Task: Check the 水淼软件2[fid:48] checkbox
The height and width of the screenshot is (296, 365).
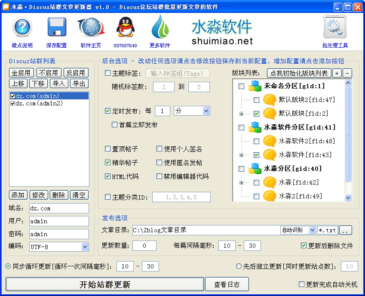Action: [256, 142]
